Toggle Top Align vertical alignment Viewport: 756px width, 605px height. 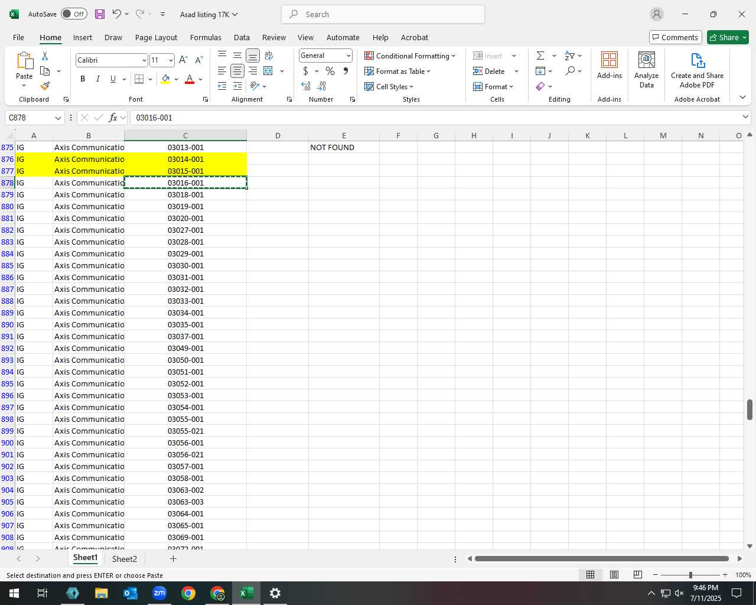click(x=222, y=56)
